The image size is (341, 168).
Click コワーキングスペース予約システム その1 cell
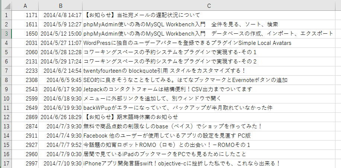coord(209,52)
